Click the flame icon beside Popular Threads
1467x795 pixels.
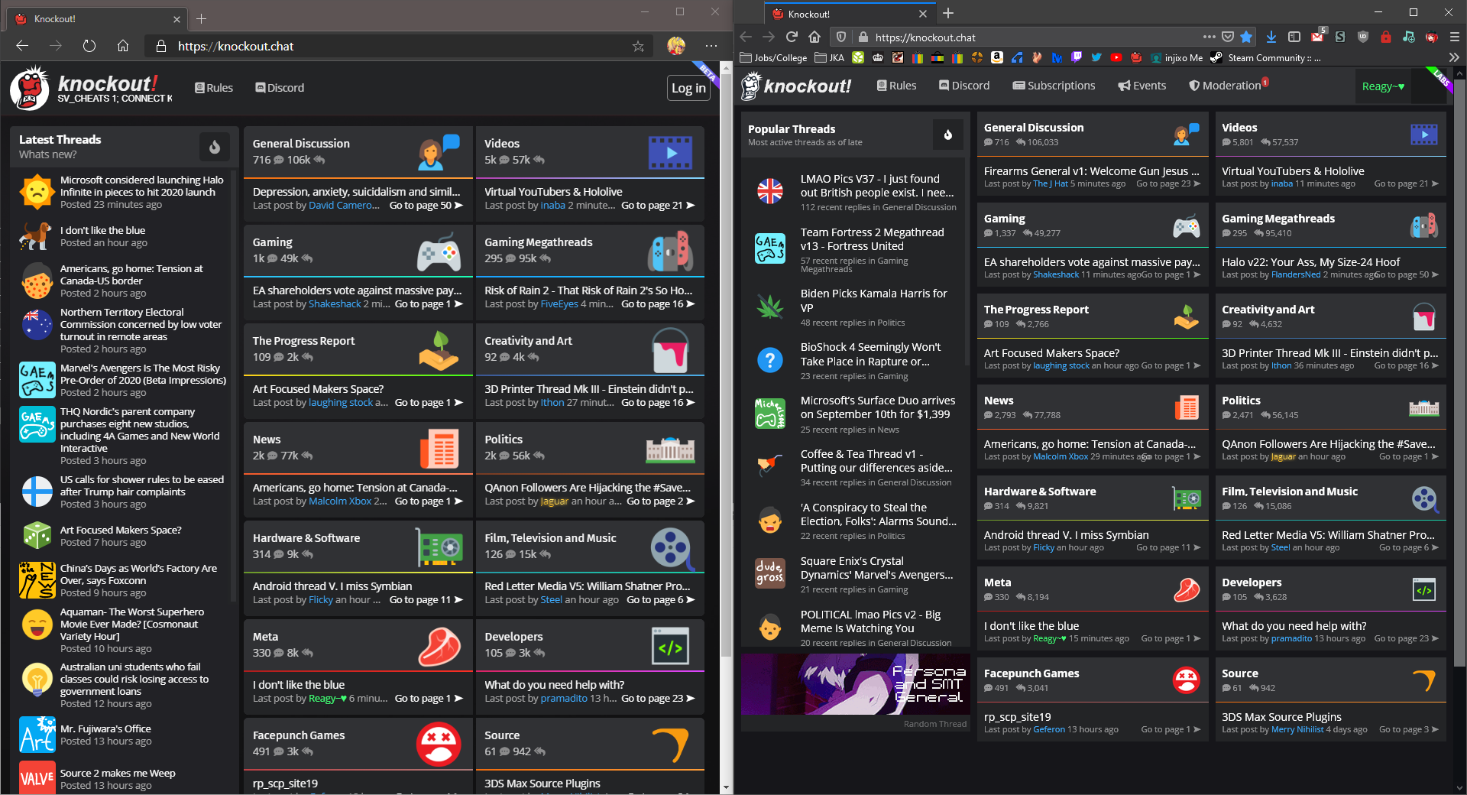coord(948,135)
